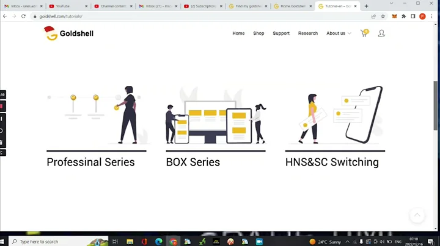Show hidden system tray icons

tap(347, 242)
